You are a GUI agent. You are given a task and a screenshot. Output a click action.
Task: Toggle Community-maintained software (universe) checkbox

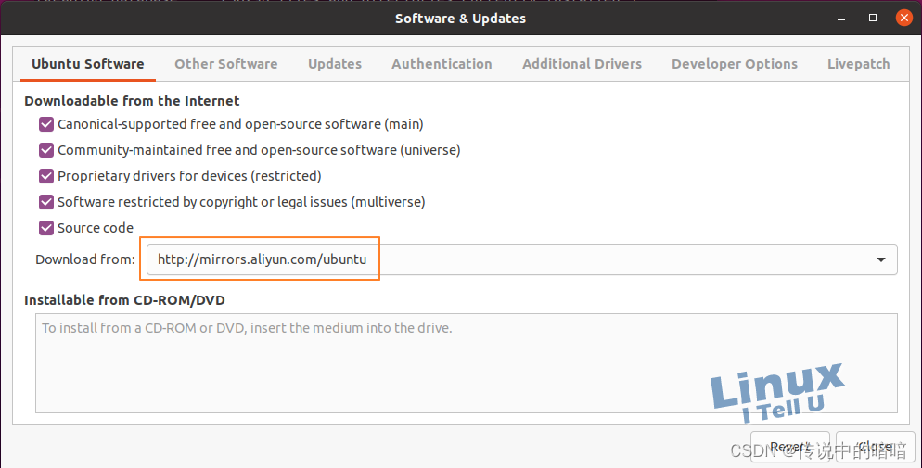(x=46, y=150)
